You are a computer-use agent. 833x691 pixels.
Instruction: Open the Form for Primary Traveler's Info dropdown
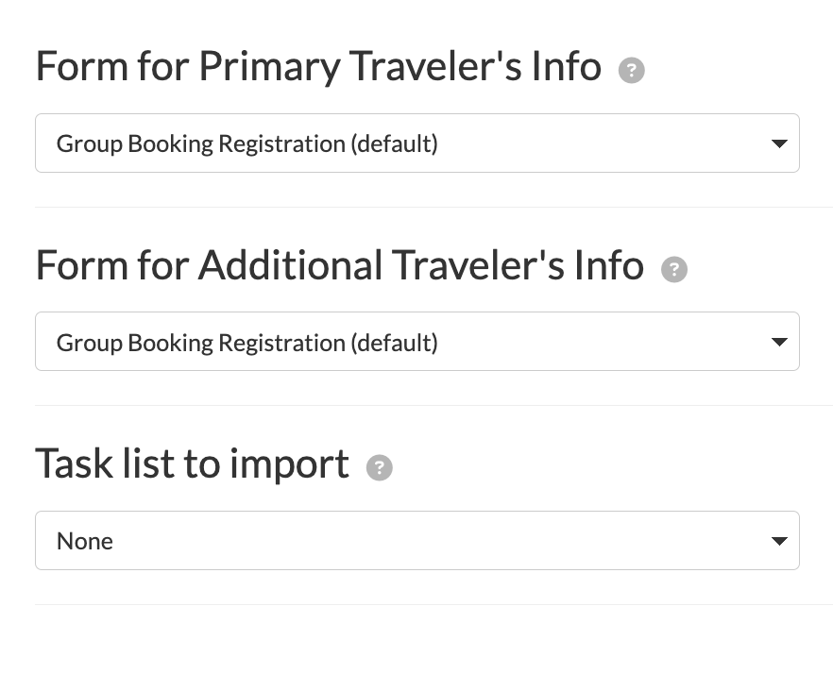(x=416, y=143)
